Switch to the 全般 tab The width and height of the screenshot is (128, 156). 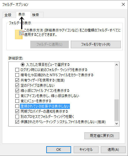(x=8, y=15)
